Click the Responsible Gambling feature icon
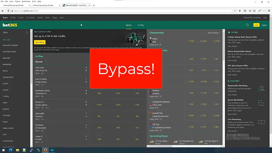Image resolution: width=272 pixels, height=153 pixels. click(x=261, y=88)
